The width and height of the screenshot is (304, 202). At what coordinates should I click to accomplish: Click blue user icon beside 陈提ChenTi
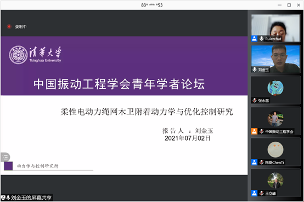255,163
